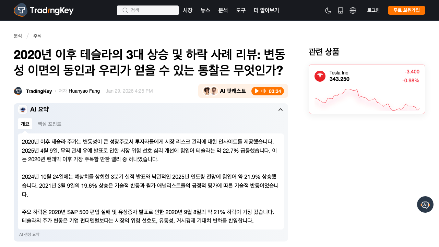
Task: Open Huanyao Fang author link
Action: point(84,91)
